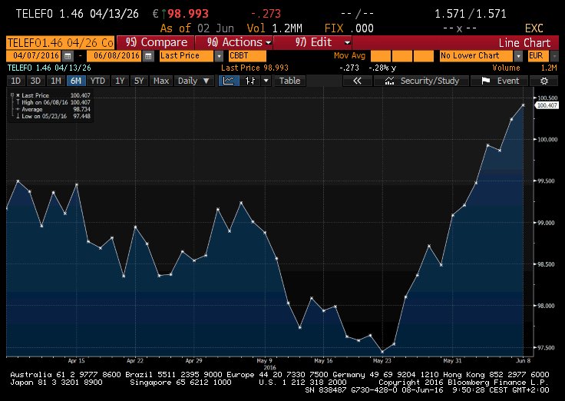The width and height of the screenshot is (565, 401).
Task: Expand the Daily periodicity dropdown
Action: point(194,81)
